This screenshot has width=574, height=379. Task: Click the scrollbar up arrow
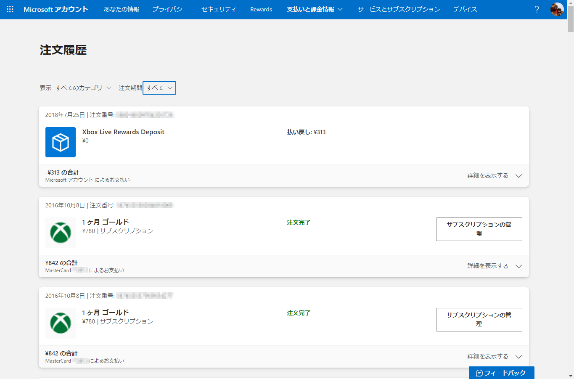pos(571,3)
